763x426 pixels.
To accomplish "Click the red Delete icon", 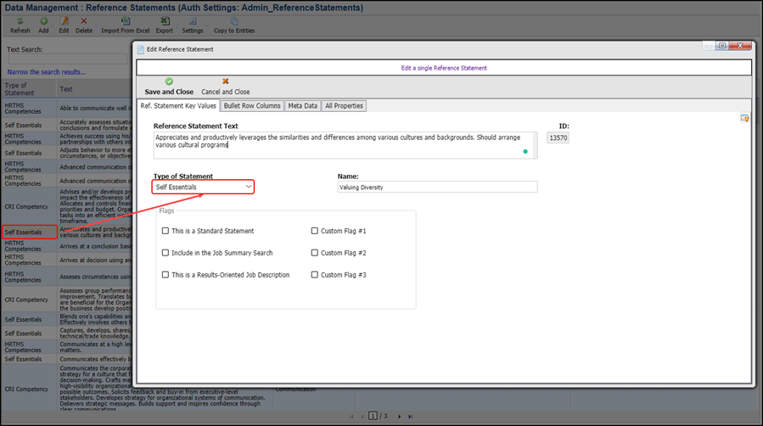I will pos(84,21).
